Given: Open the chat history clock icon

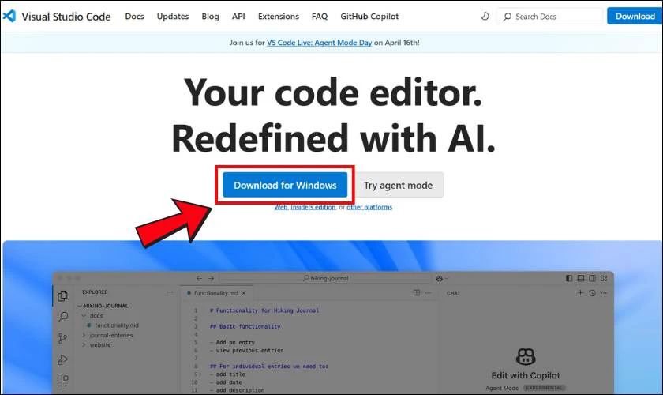Looking at the screenshot, I should coord(592,293).
